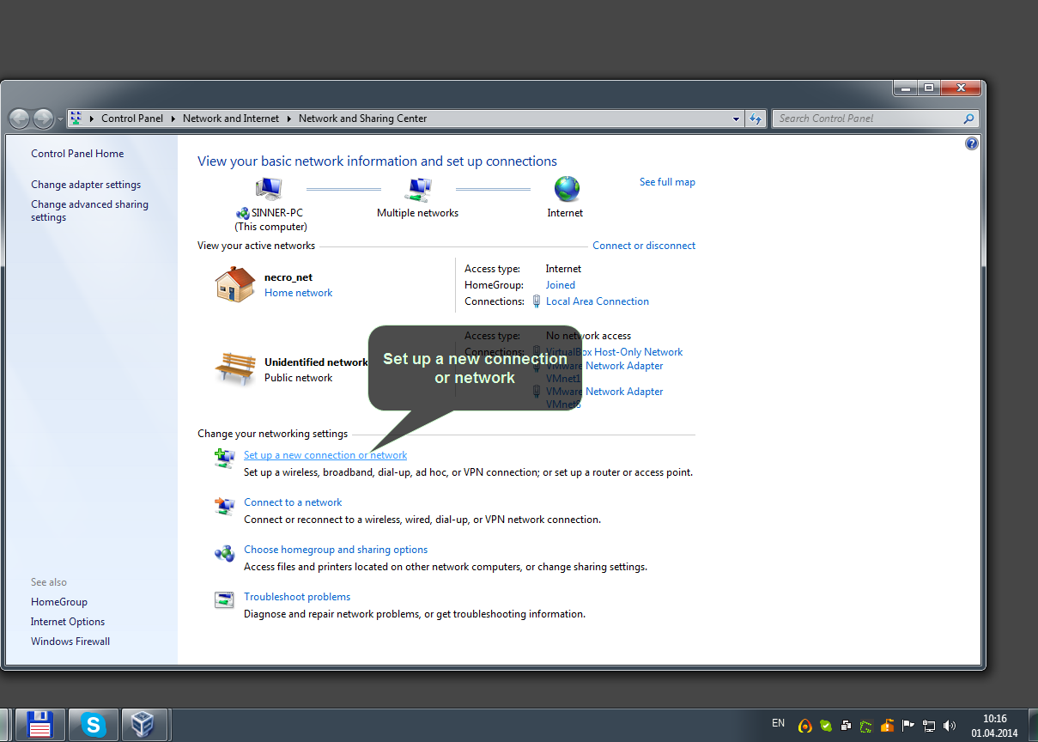
Task: Click Connect or disconnect link
Action: pos(644,246)
